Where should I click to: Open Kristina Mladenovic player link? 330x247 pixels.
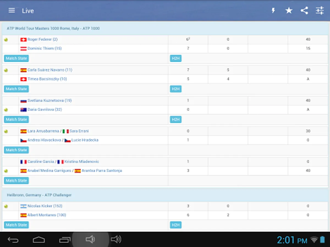(82, 162)
